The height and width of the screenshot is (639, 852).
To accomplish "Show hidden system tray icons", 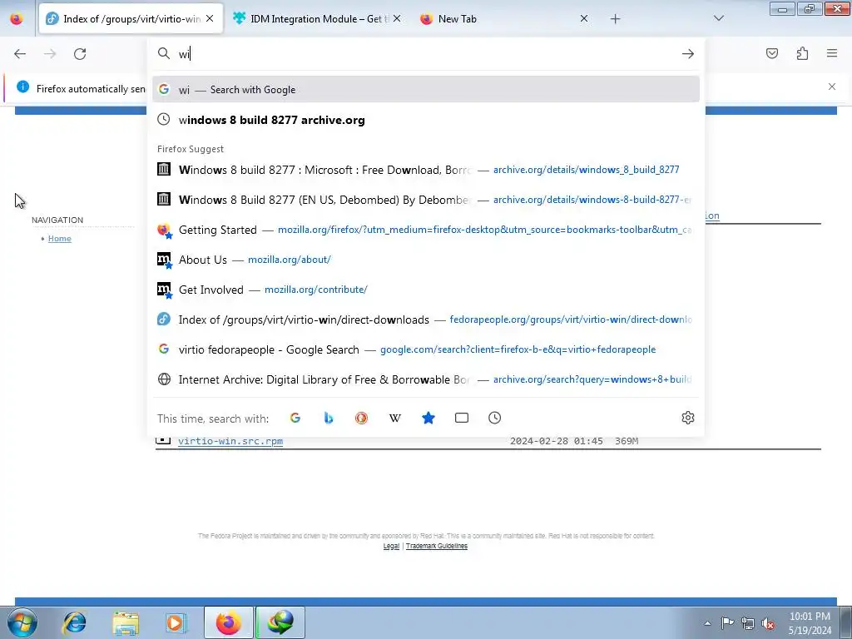I will 707,623.
